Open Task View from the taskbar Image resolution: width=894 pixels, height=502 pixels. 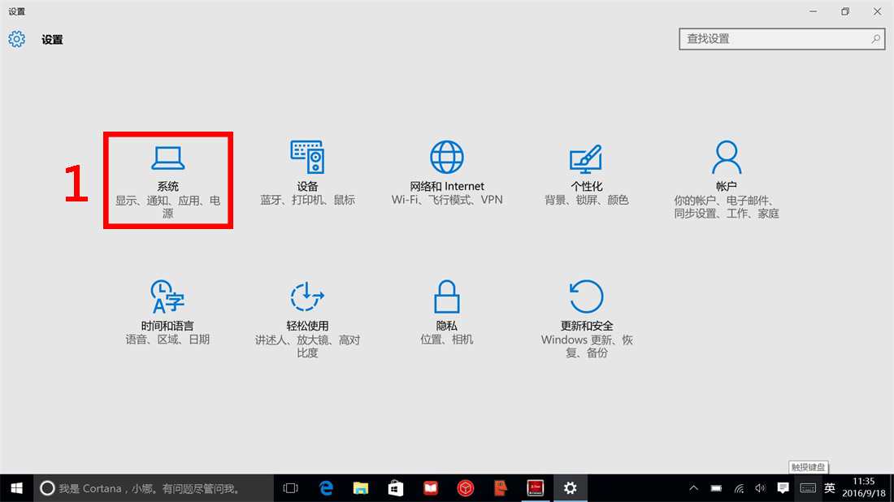pyautogui.click(x=290, y=487)
